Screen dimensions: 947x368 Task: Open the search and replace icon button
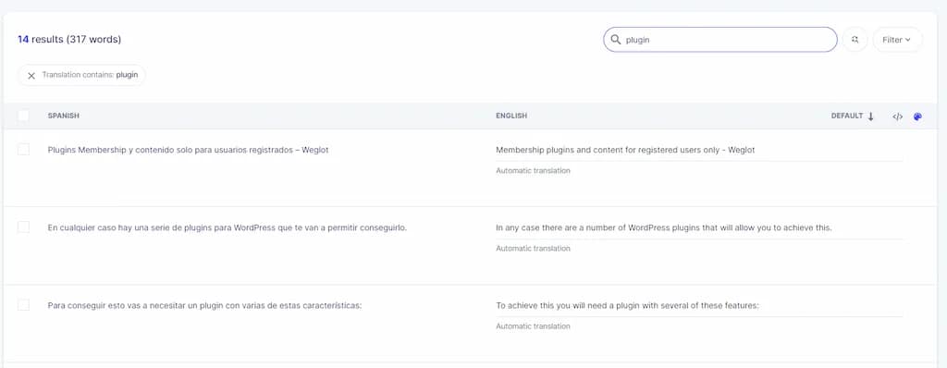tap(855, 40)
